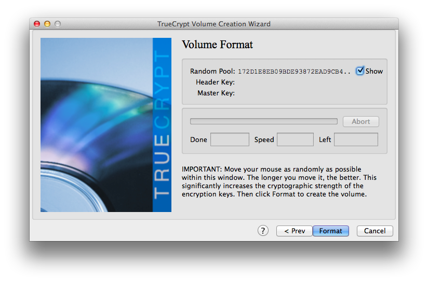Click the Volume Format heading

pos(217,45)
